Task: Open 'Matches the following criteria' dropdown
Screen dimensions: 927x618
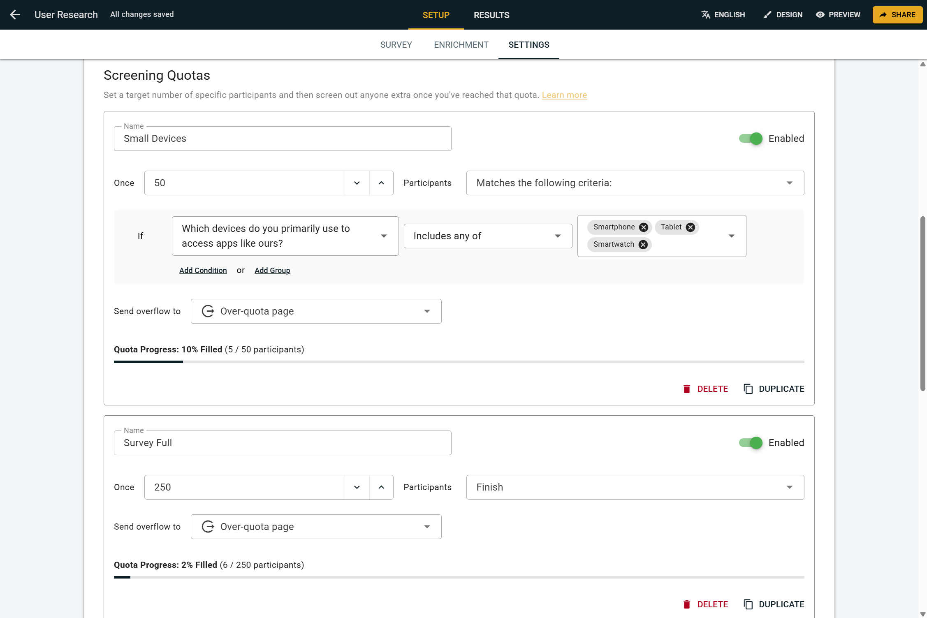Action: pos(635,183)
